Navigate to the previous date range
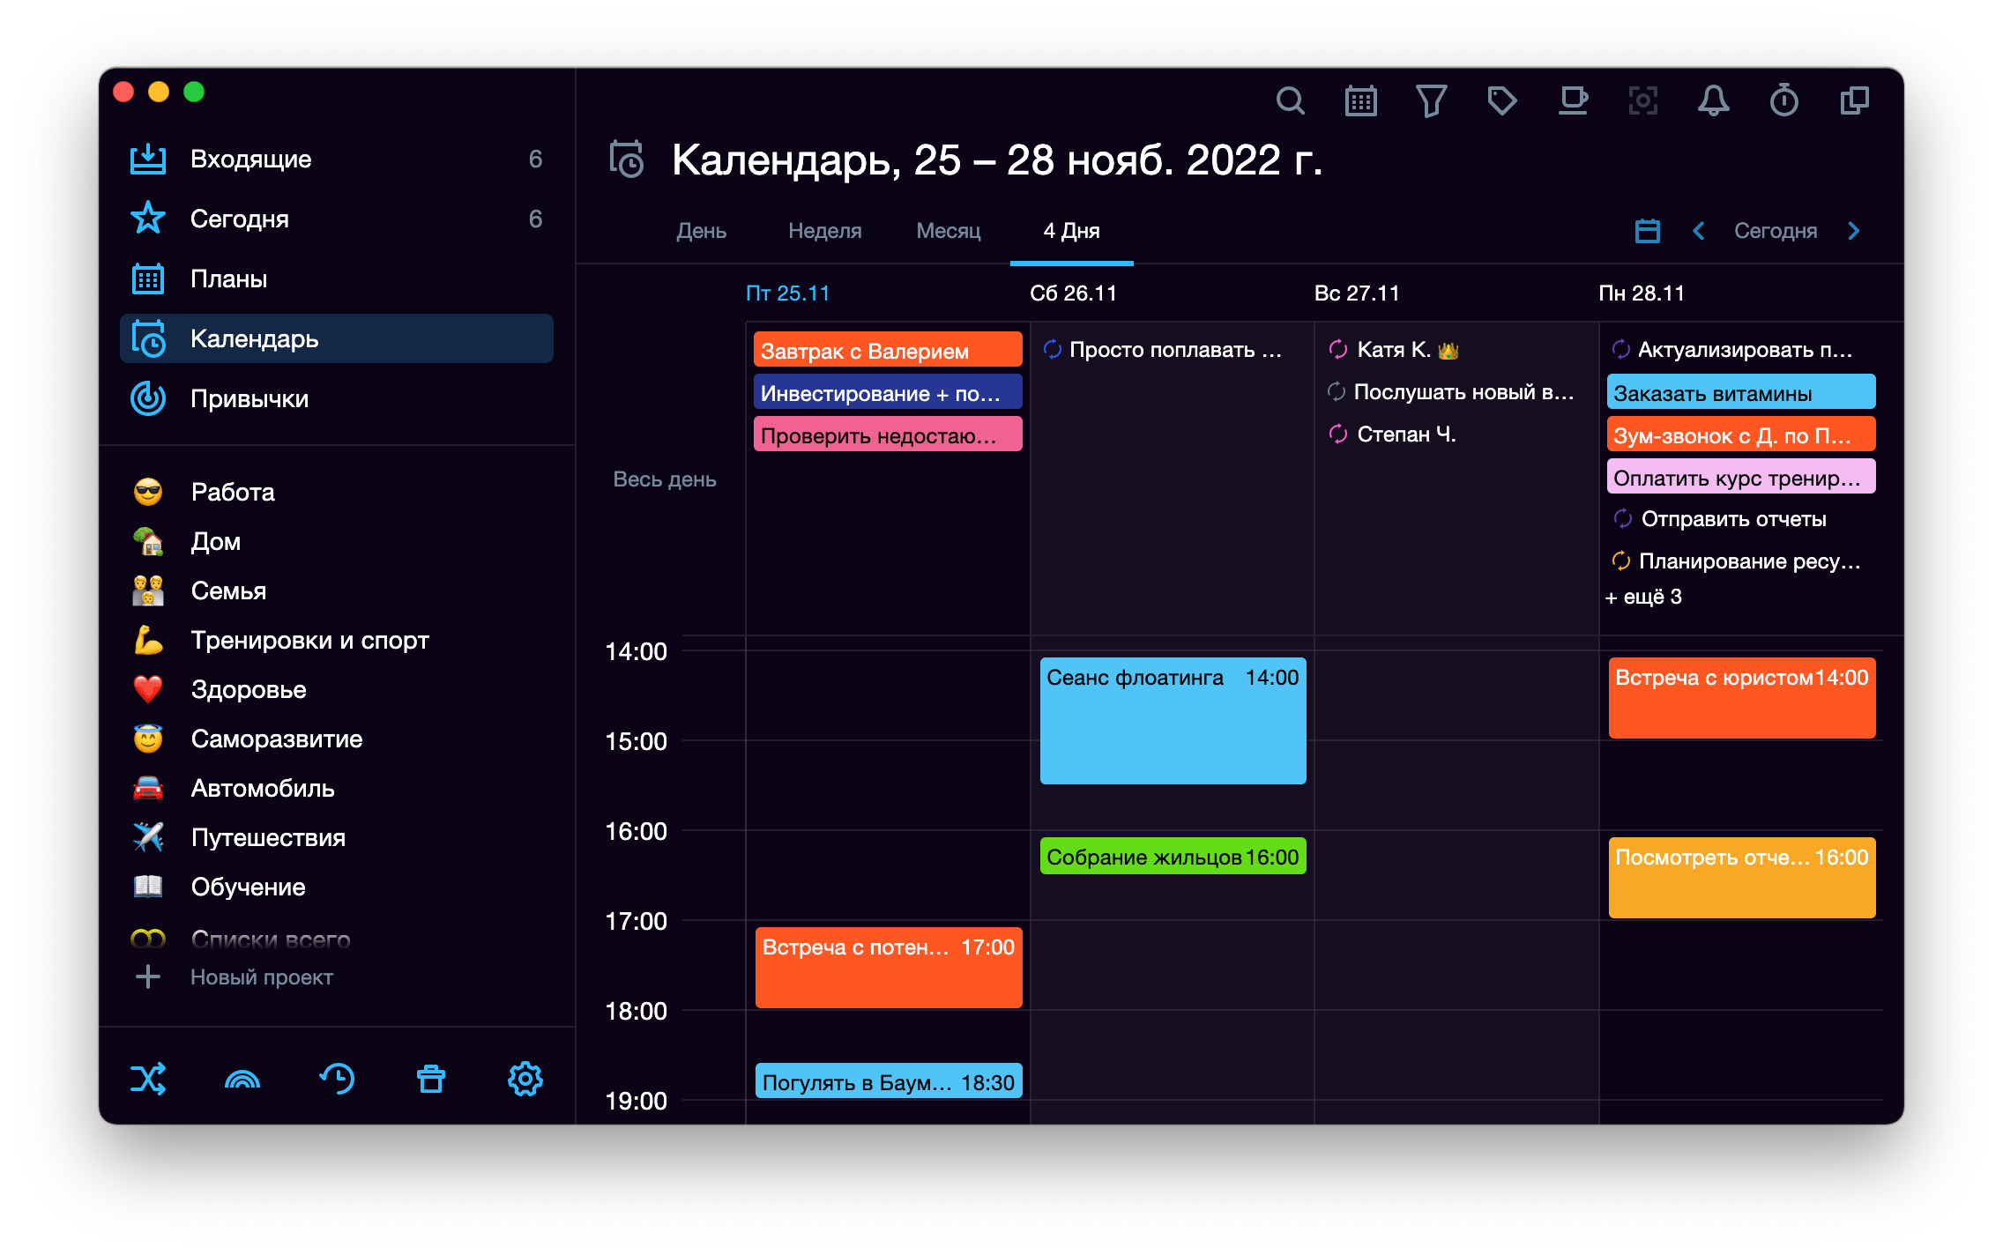 [1700, 228]
